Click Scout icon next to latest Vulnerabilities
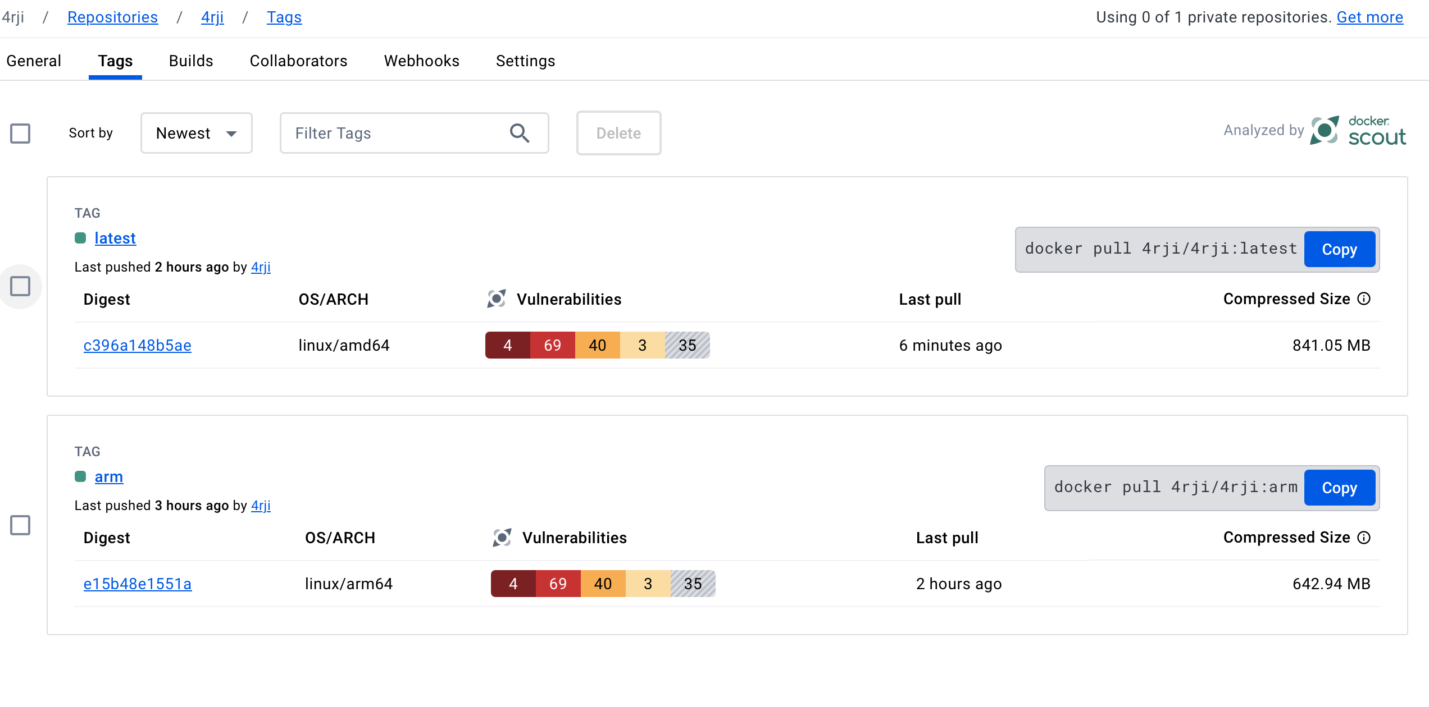The width and height of the screenshot is (1429, 707). coord(497,299)
